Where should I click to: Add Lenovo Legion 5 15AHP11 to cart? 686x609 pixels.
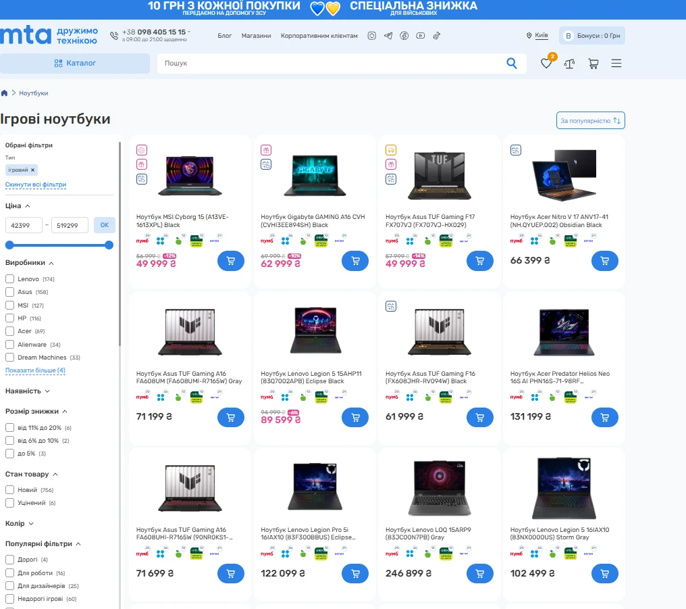pos(354,417)
